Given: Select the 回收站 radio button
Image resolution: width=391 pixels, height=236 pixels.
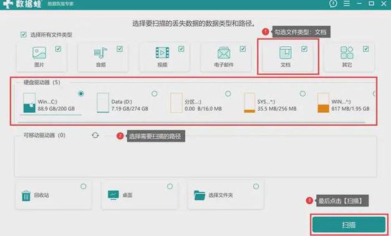Looking at the screenshot, I should (x=84, y=186).
